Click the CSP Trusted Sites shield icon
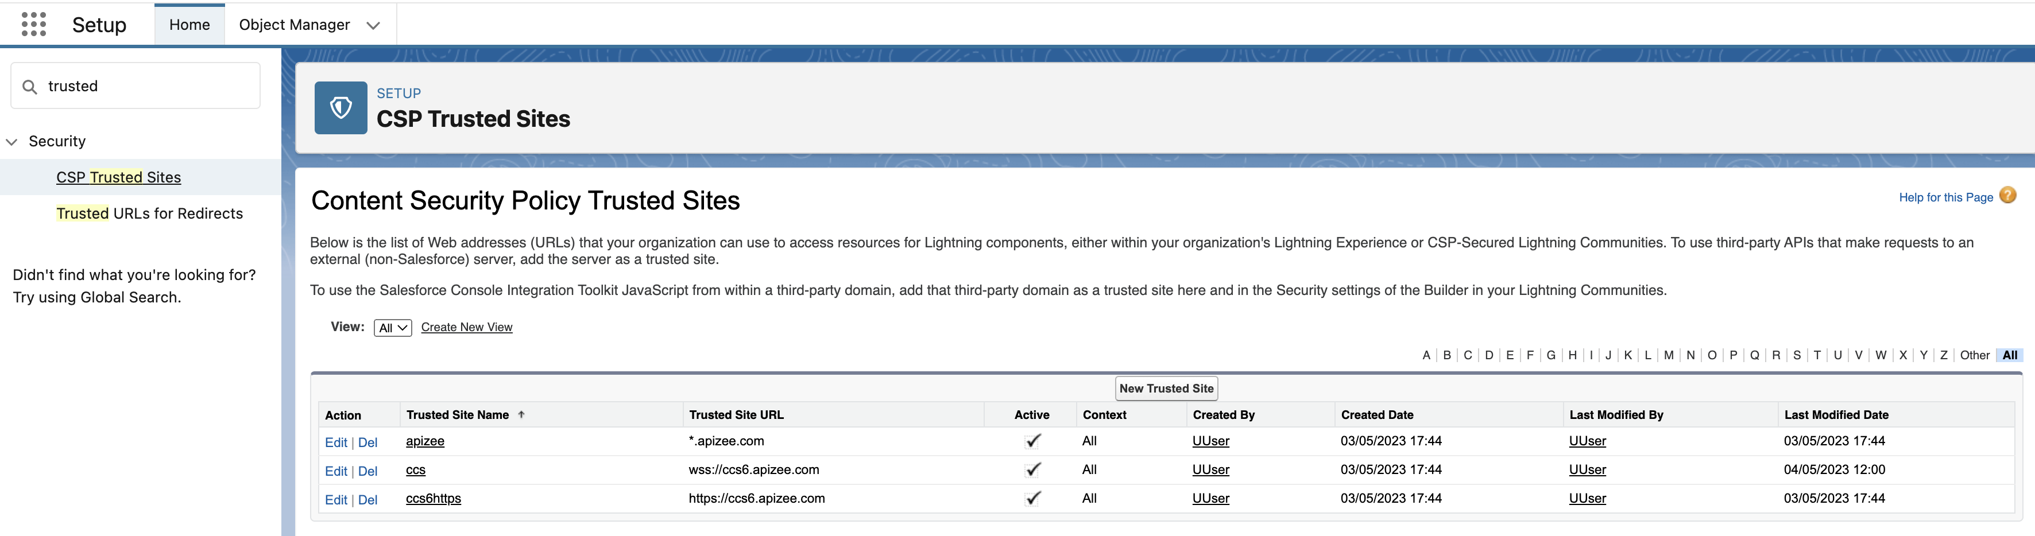The width and height of the screenshot is (2035, 536). [x=341, y=107]
